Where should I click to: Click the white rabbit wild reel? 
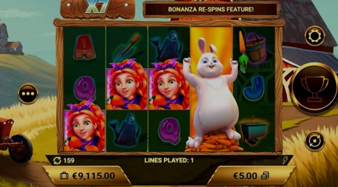[211, 89]
